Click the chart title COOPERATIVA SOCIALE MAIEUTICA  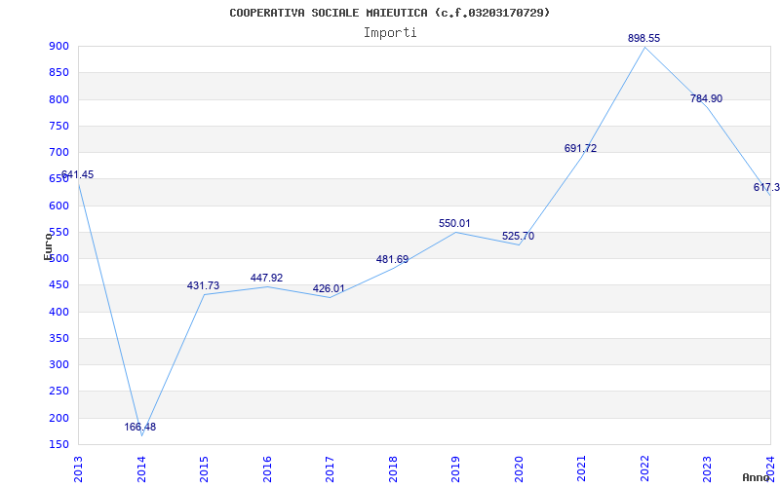pyautogui.click(x=389, y=13)
